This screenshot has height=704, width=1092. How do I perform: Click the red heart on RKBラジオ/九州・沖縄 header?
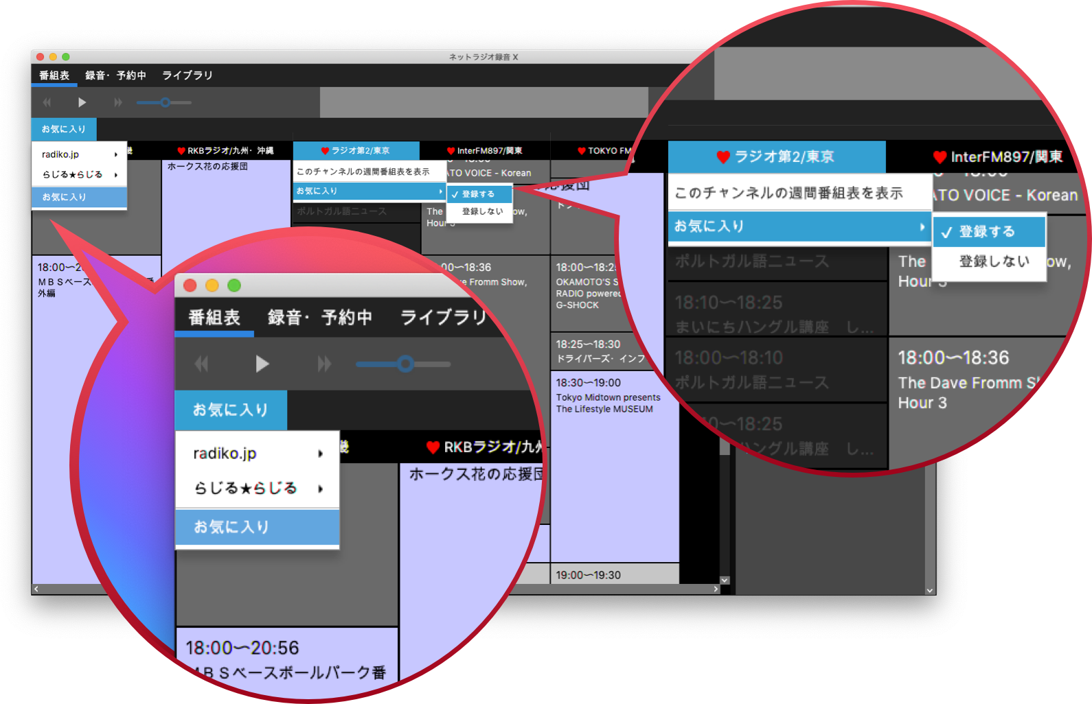click(x=181, y=151)
